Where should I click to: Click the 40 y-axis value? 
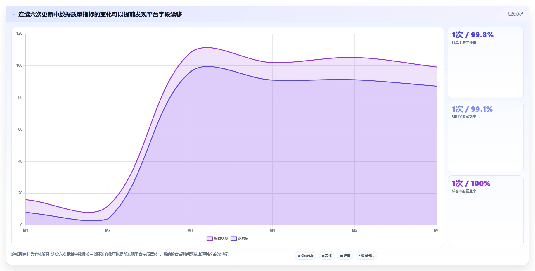(x=20, y=161)
